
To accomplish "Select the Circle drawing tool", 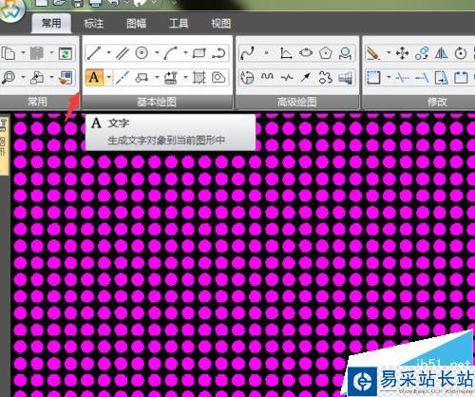I will point(142,53).
